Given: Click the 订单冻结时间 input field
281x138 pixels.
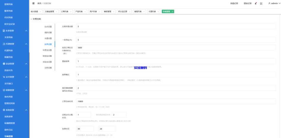Looking at the screenshot, I should click(176, 101).
